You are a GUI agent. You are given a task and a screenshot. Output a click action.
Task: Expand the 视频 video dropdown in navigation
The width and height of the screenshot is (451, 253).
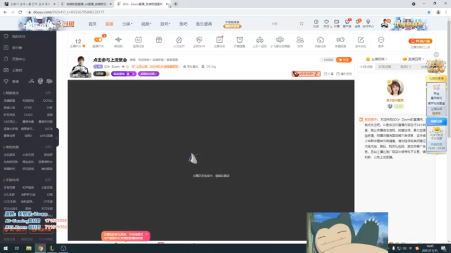(x=146, y=24)
